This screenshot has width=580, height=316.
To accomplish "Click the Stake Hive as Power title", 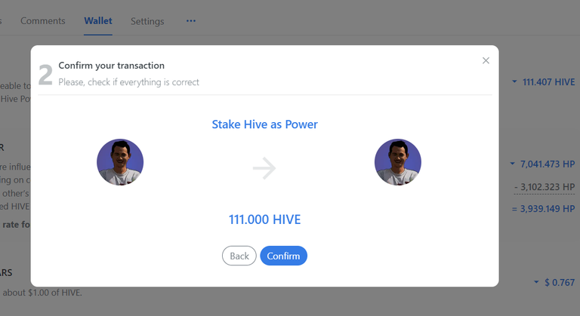I will pyautogui.click(x=264, y=124).
